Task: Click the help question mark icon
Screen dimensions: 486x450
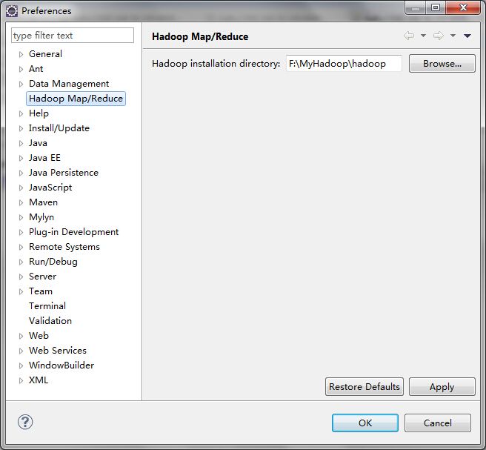Action: (25, 422)
